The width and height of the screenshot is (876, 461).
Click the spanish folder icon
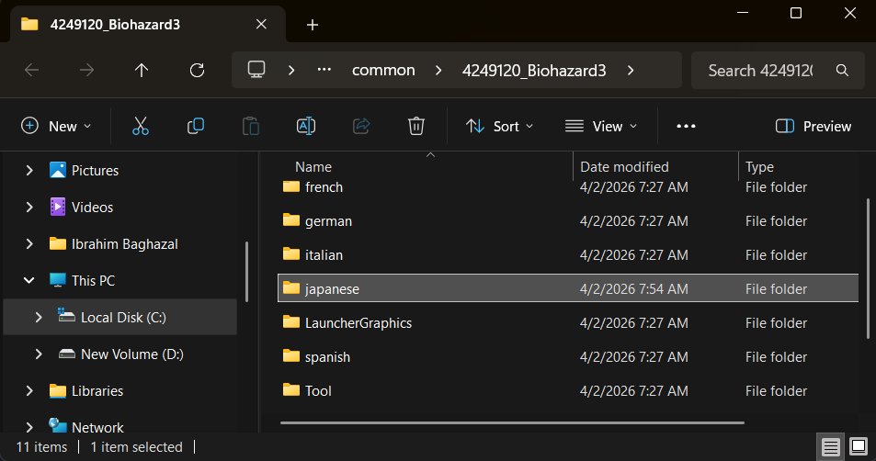[291, 355]
